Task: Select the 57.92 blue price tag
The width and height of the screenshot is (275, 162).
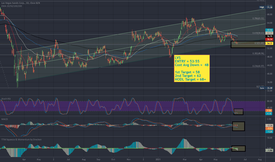Action: pos(269,30)
